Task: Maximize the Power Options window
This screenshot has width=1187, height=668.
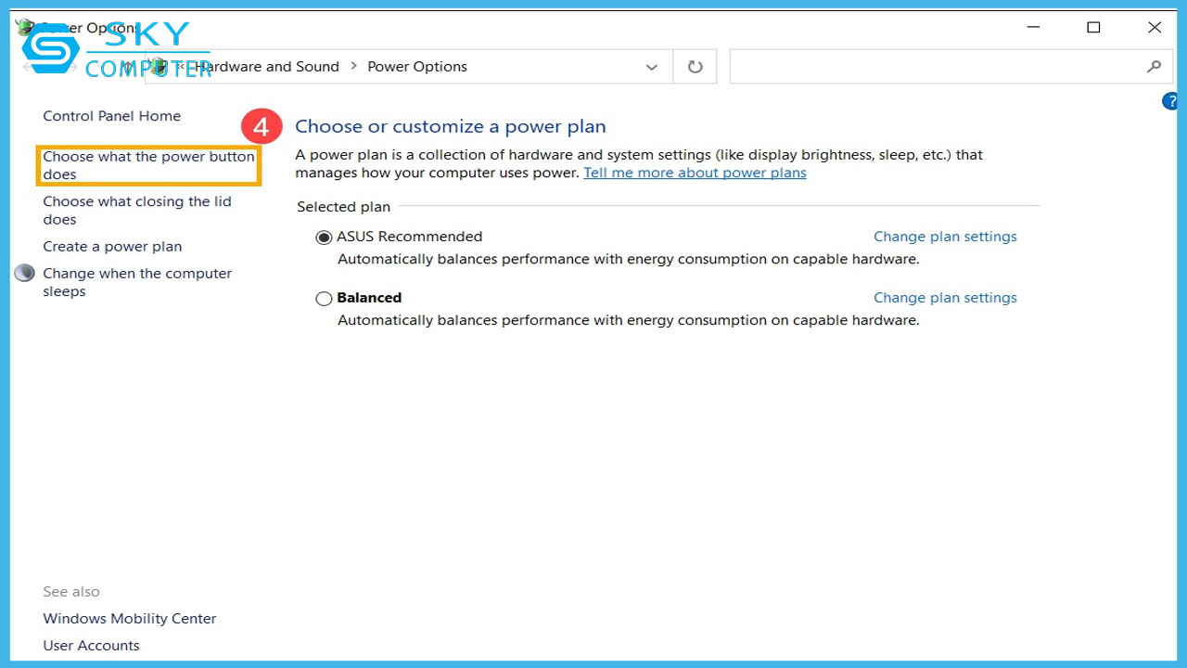Action: pyautogui.click(x=1093, y=28)
